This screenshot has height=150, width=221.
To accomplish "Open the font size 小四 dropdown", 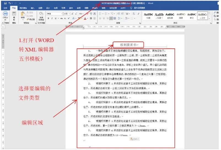I will (69, 14).
